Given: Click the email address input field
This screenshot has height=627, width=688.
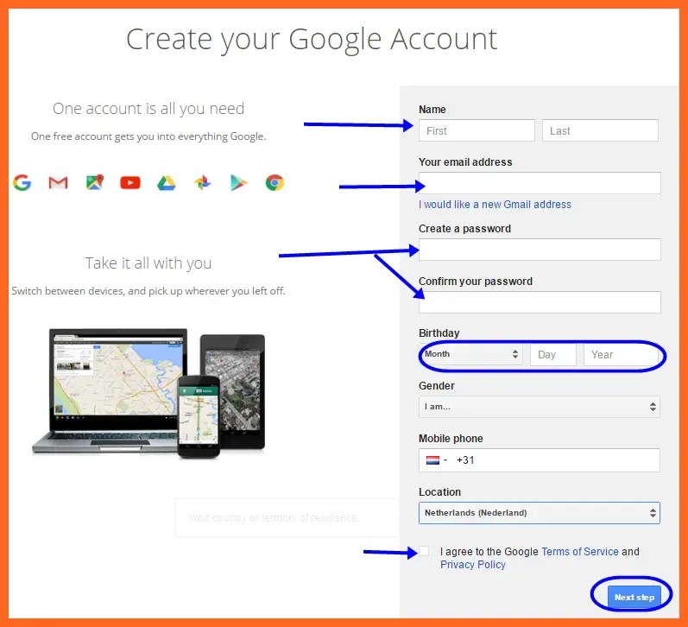Looking at the screenshot, I should pyautogui.click(x=540, y=183).
